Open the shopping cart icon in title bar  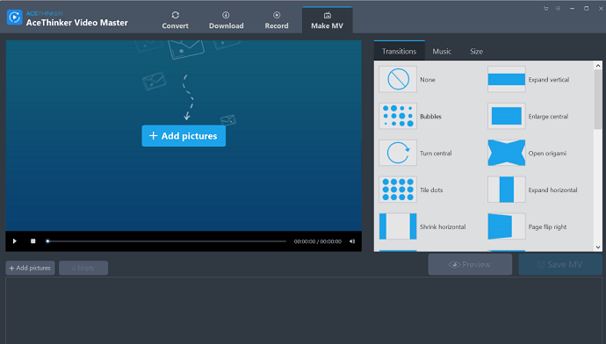pyautogui.click(x=545, y=9)
